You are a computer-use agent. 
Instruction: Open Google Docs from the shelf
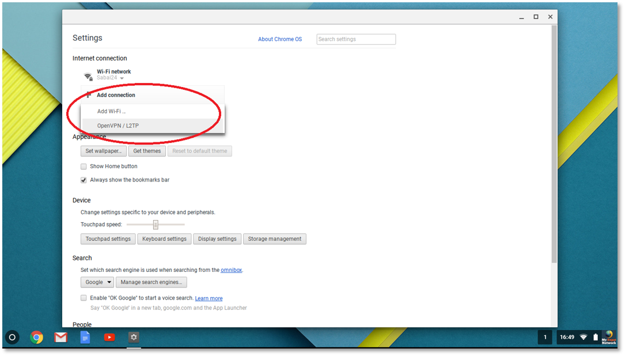[85, 337]
